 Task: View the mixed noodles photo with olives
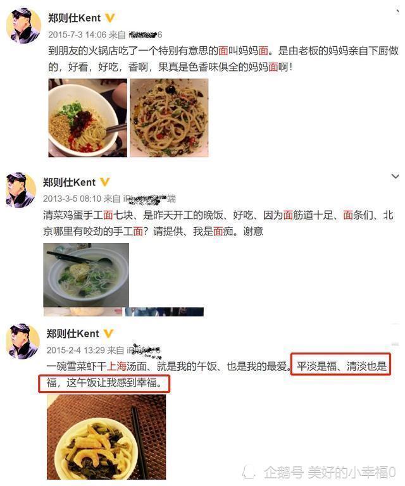click(x=169, y=118)
